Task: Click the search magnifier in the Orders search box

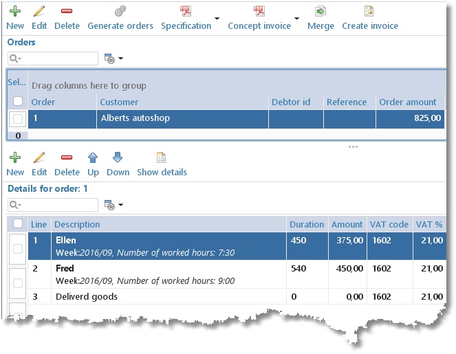Action: point(13,58)
